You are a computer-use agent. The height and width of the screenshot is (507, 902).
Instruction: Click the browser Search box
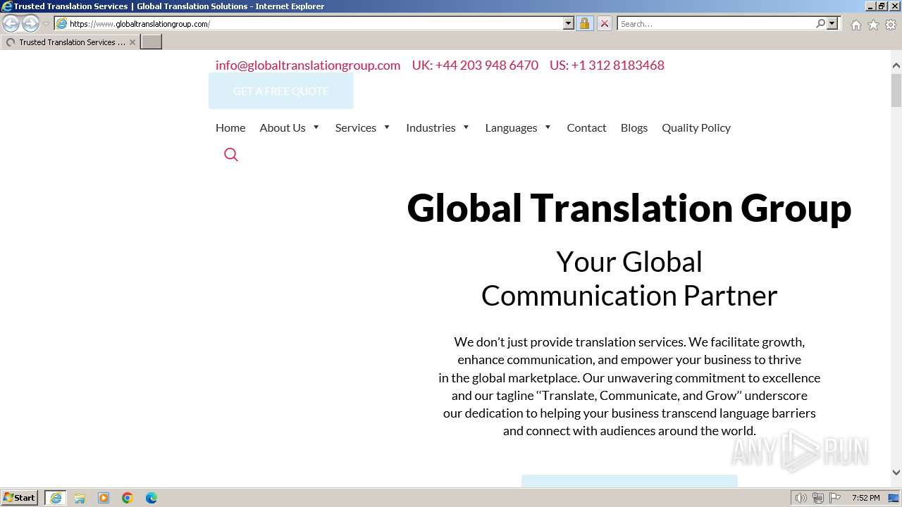click(x=715, y=23)
